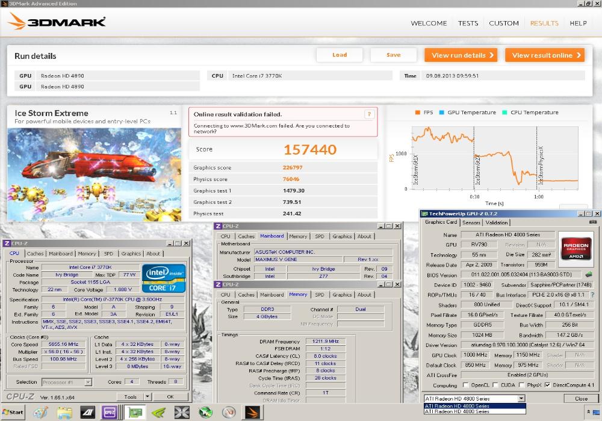Open the Tools dropdown arrow in CPU-Z

pyautogui.click(x=147, y=397)
